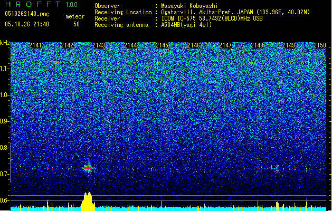Click the 2142 time marker

[67, 45]
